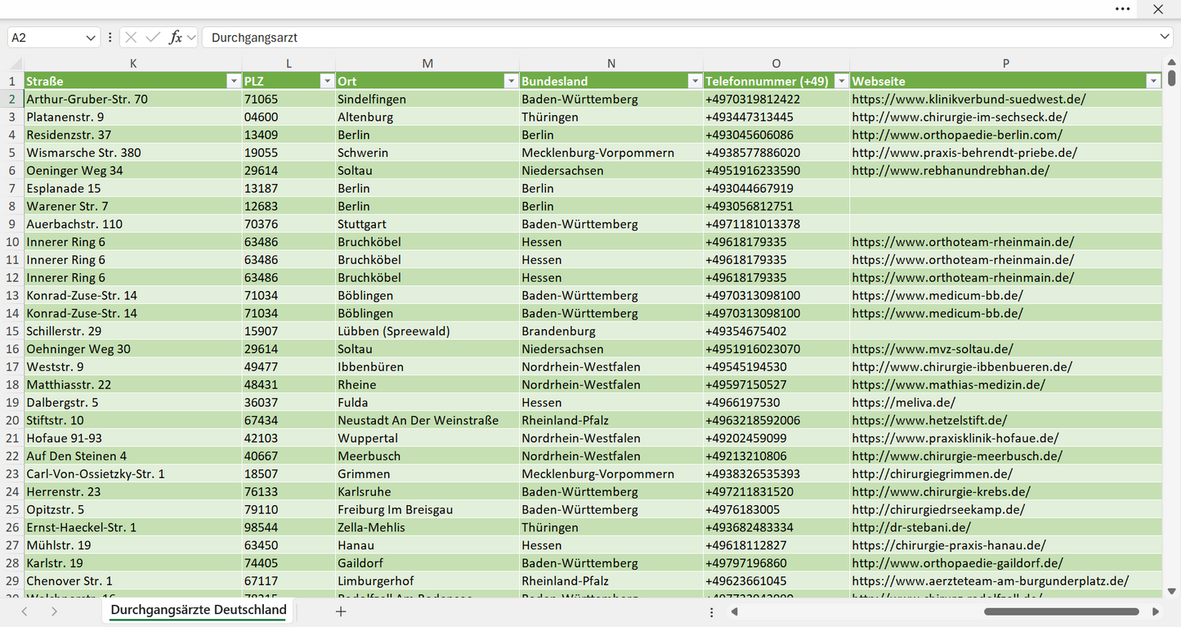Add a new sheet with plus icon

[x=342, y=611]
